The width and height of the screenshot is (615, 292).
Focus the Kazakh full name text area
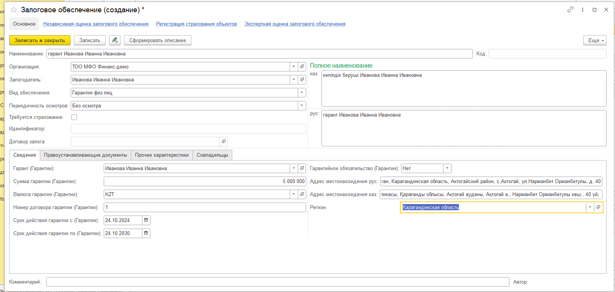(464, 88)
